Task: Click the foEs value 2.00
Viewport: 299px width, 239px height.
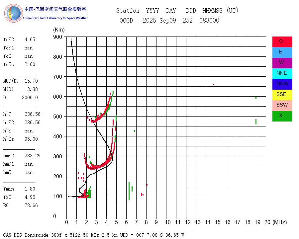Action: click(x=30, y=64)
